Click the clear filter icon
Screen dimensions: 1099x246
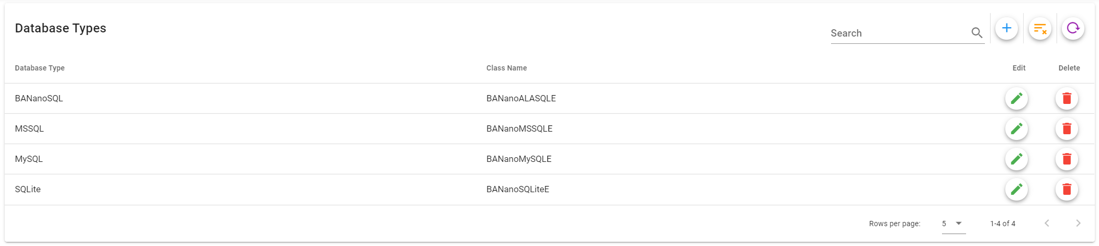pos(1039,28)
